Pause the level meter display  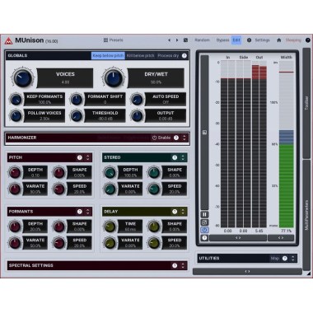coord(204,214)
